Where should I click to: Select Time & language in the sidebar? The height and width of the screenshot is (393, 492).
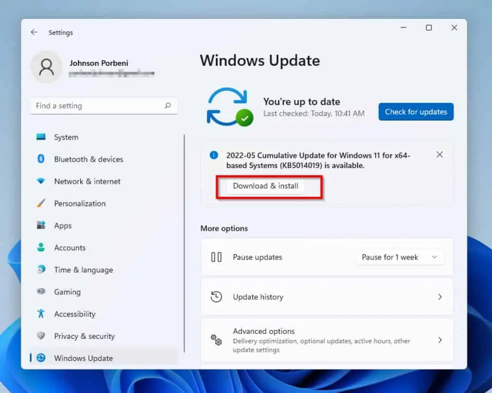coord(83,270)
